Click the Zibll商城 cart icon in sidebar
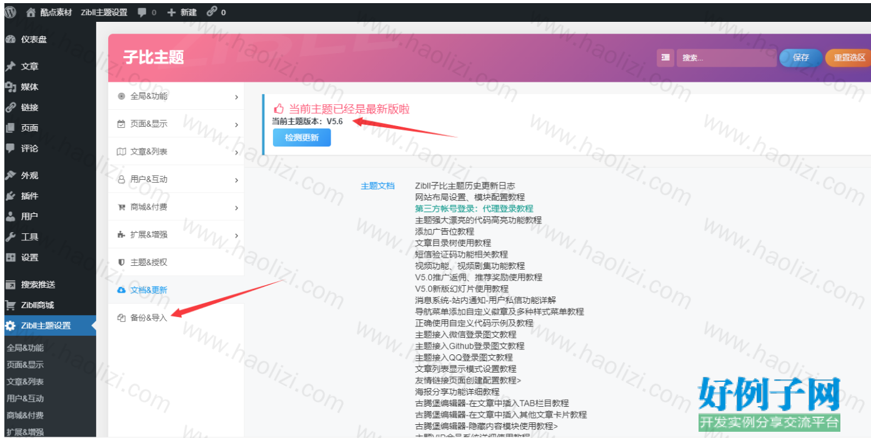 (x=11, y=305)
